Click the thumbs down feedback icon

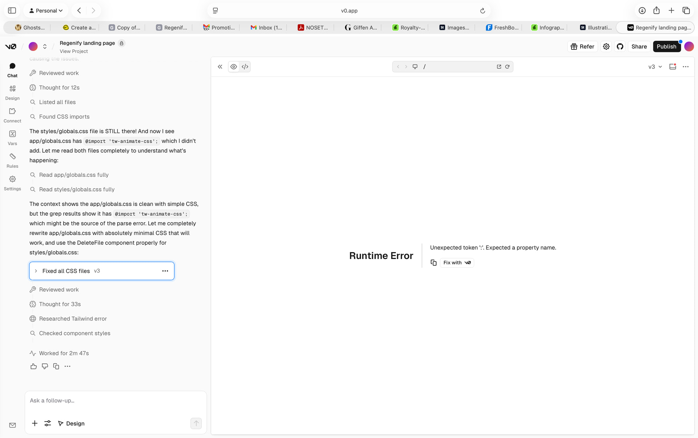click(x=45, y=366)
